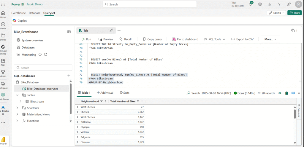Screen dimensions: 304x147
Task: Open Monitoring in new window icon
Action: click(x=46, y=55)
